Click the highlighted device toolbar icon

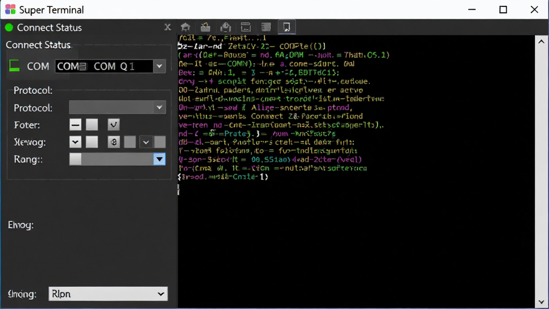(x=287, y=27)
